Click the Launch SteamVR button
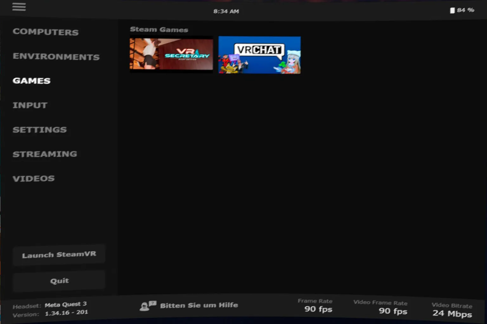The width and height of the screenshot is (487, 324). point(59,255)
